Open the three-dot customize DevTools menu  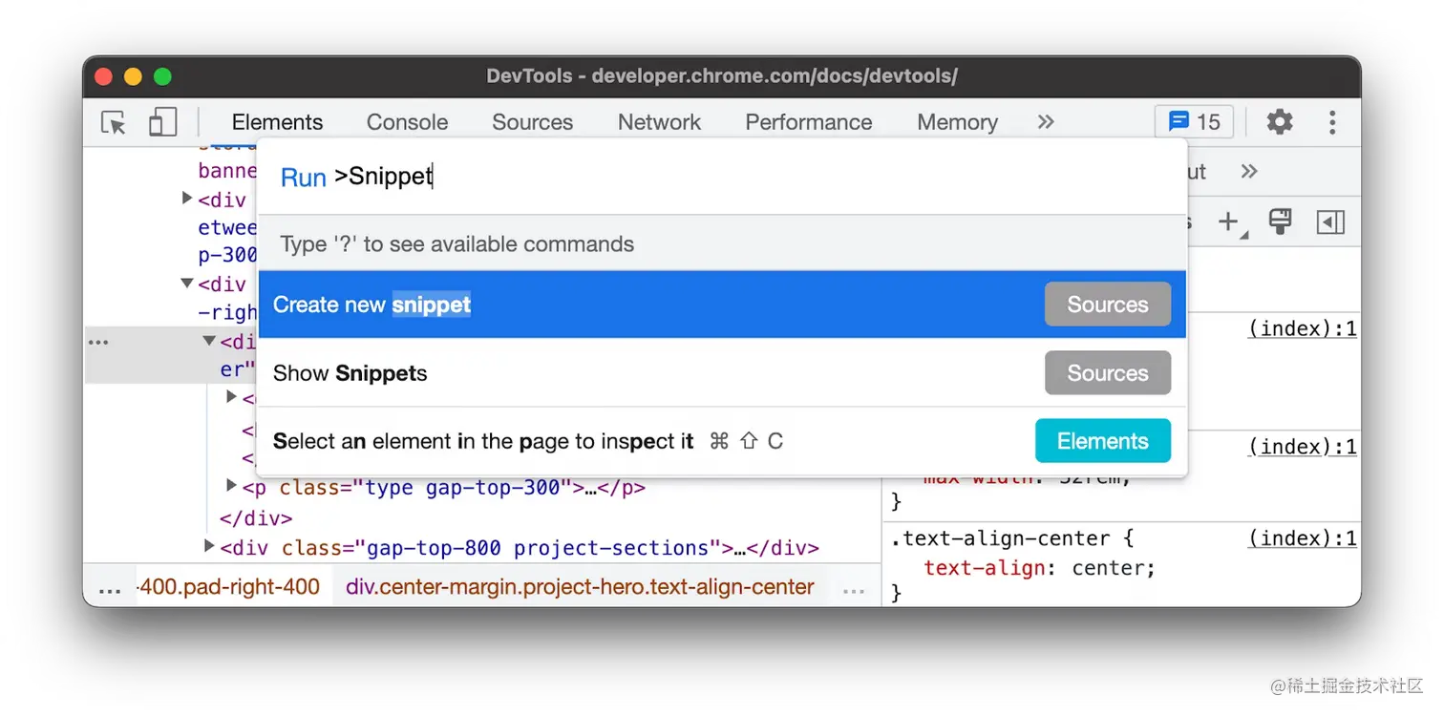point(1332,122)
